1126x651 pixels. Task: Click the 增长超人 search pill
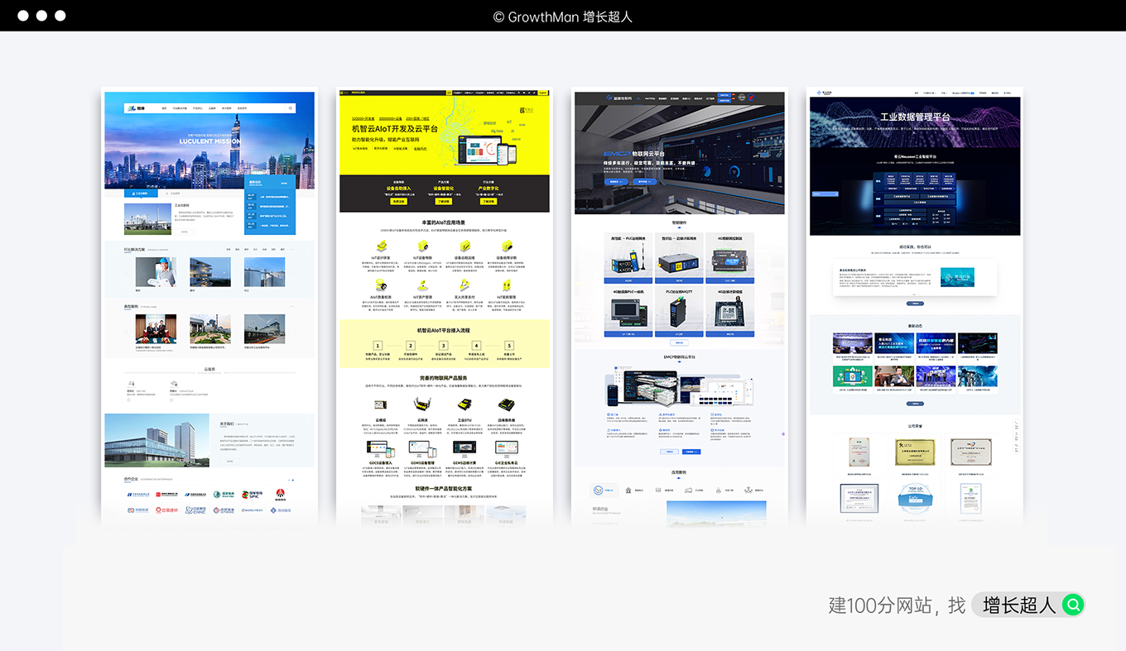1027,606
